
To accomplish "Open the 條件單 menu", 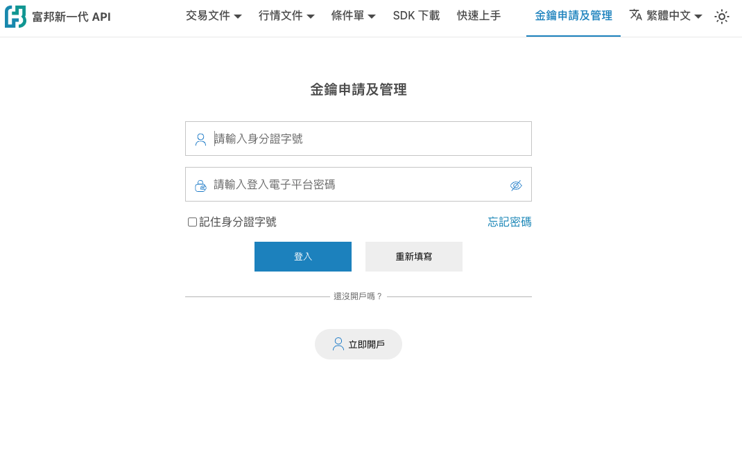I will click(x=353, y=15).
